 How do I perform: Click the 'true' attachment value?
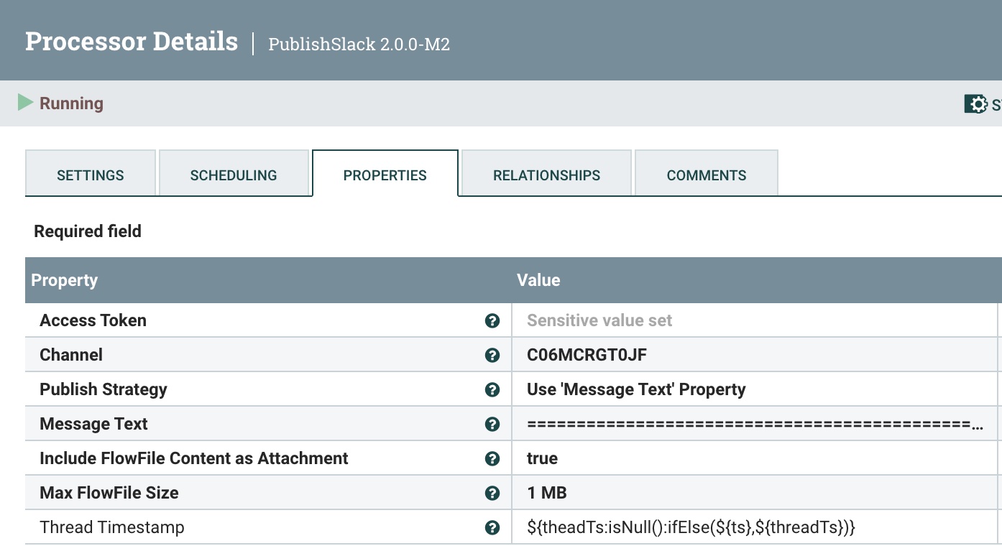[542, 458]
